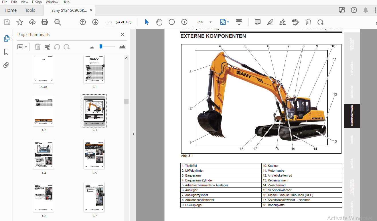Toggle the Page Thumbnails sidebar icon
Screen dimensions: 377x221
tap(6, 38)
